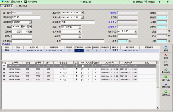The width and height of the screenshot is (173, 112).
Task: Click the 大人 adult count field
Action: coord(14,32)
